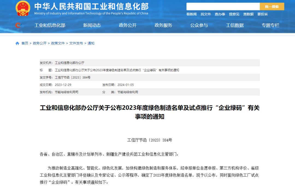Go to 政策文件 in breadcrumb
The height and width of the screenshot is (189, 295).
point(58,43)
